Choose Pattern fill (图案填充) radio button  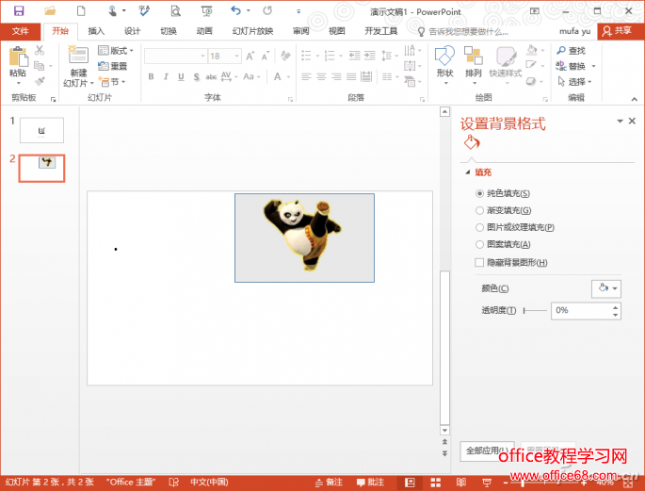click(480, 244)
